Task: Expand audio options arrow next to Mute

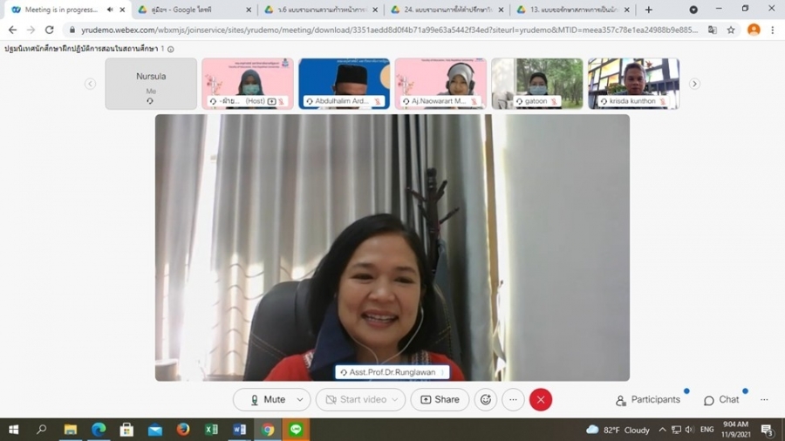Action: pos(300,399)
